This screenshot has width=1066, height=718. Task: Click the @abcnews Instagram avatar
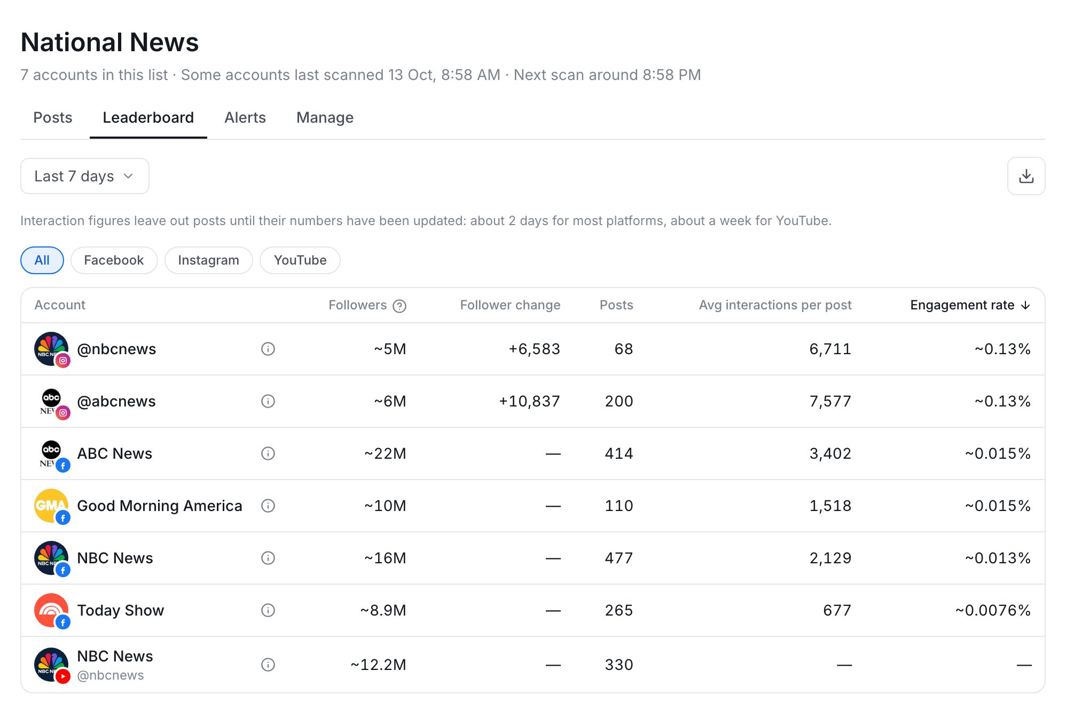point(52,402)
